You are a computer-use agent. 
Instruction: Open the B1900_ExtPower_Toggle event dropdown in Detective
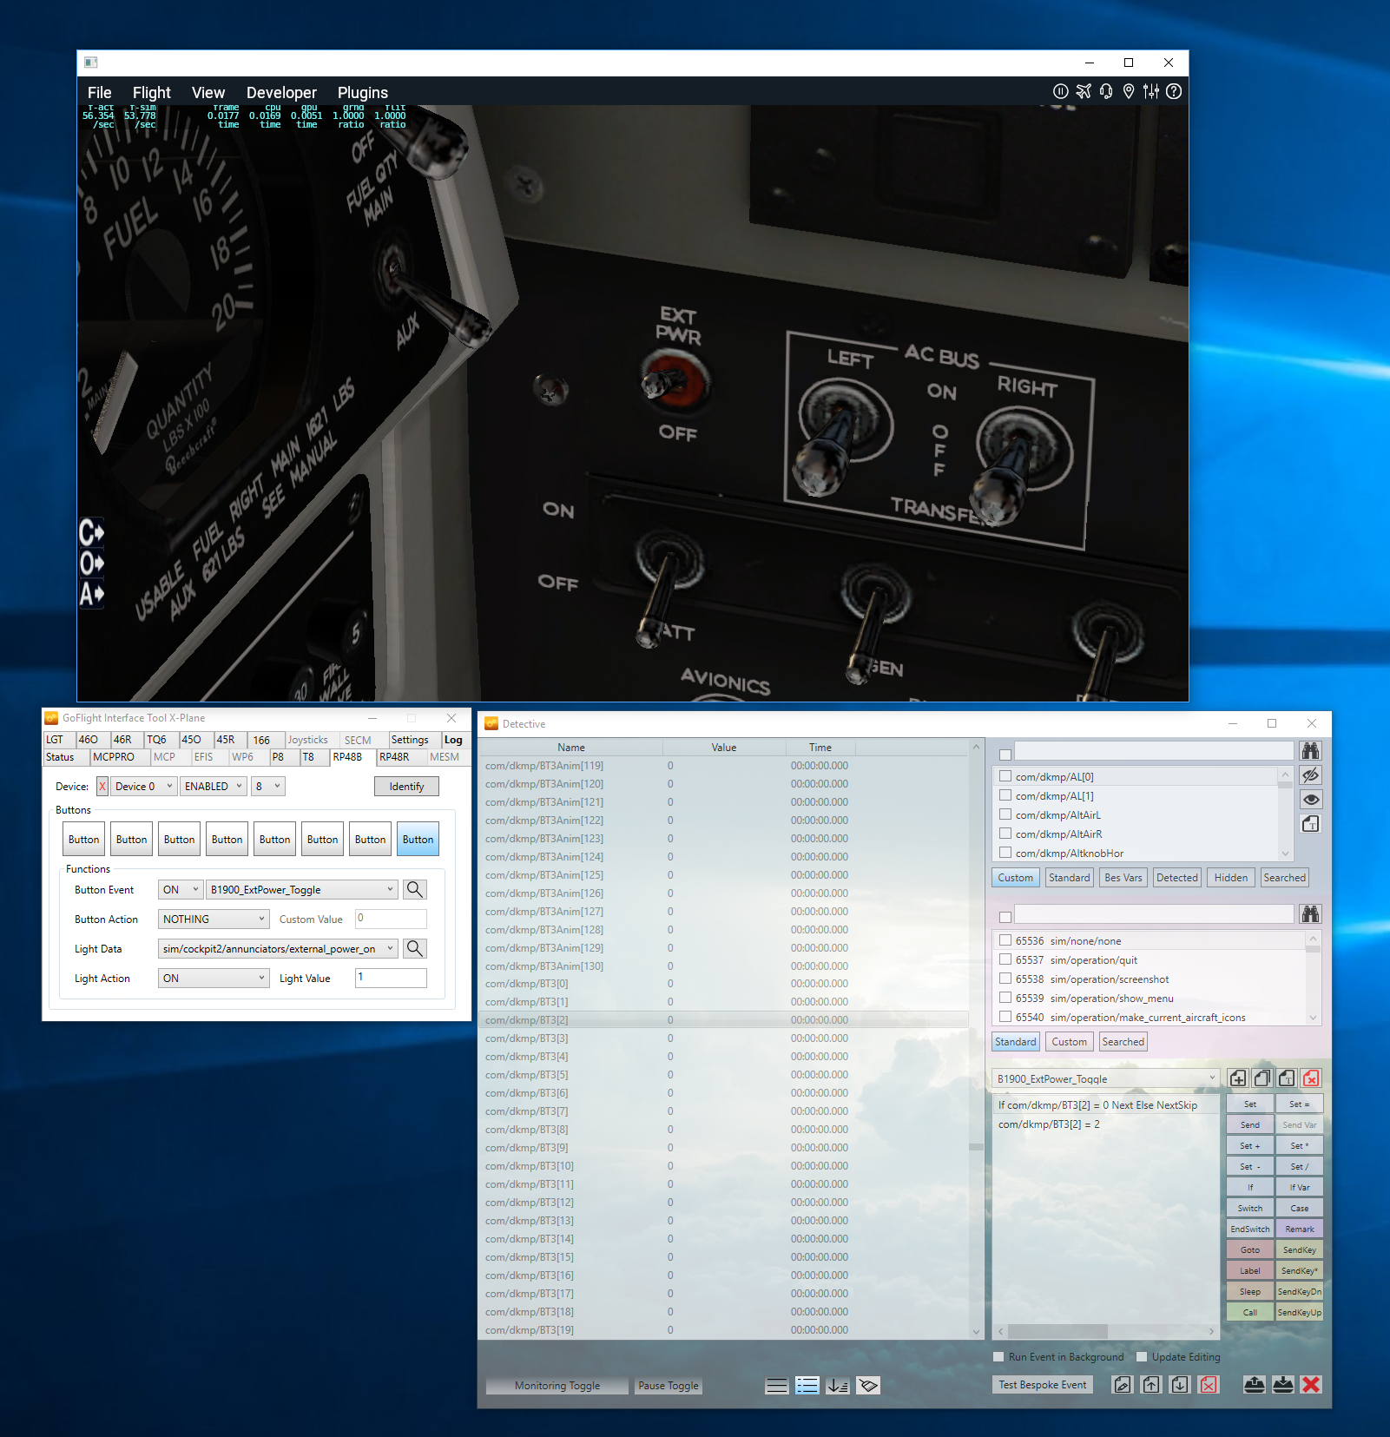(x=1212, y=1078)
